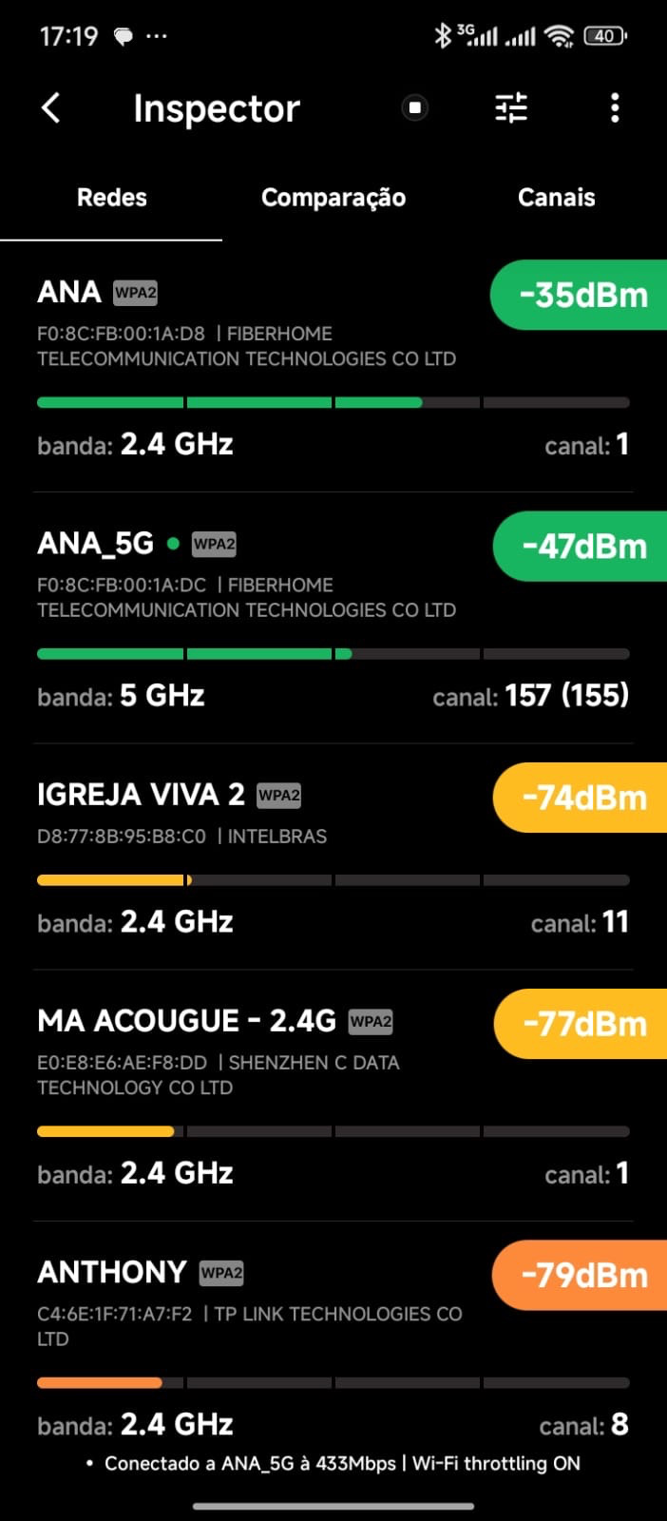Open the filter settings sliders icon
Image resolution: width=667 pixels, height=1521 pixels.
pos(511,108)
